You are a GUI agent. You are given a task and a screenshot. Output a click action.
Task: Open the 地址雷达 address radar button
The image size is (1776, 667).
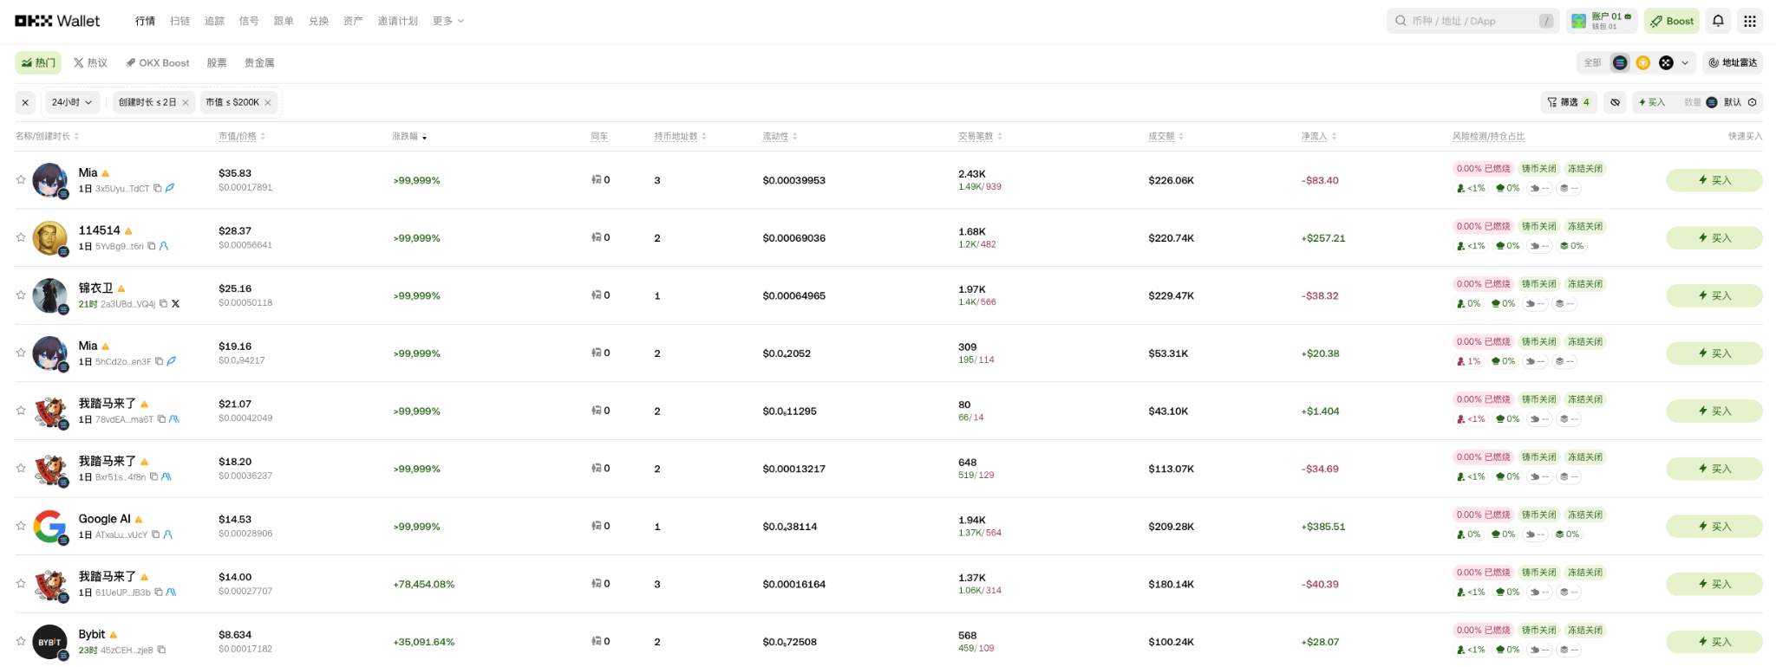(x=1733, y=62)
